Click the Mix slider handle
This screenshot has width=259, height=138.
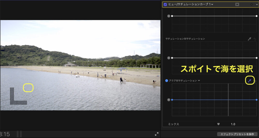point(218,124)
